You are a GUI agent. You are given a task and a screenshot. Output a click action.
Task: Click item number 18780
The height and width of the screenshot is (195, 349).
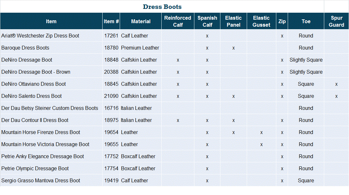coord(111,48)
